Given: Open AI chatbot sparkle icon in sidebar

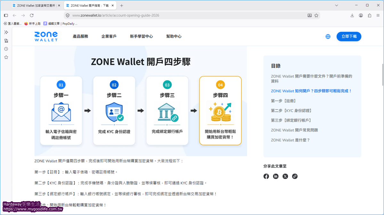Looking at the screenshot, I should point(6,32).
